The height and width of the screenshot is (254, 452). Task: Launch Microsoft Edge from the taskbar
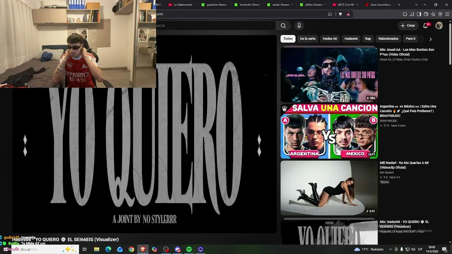(108, 249)
